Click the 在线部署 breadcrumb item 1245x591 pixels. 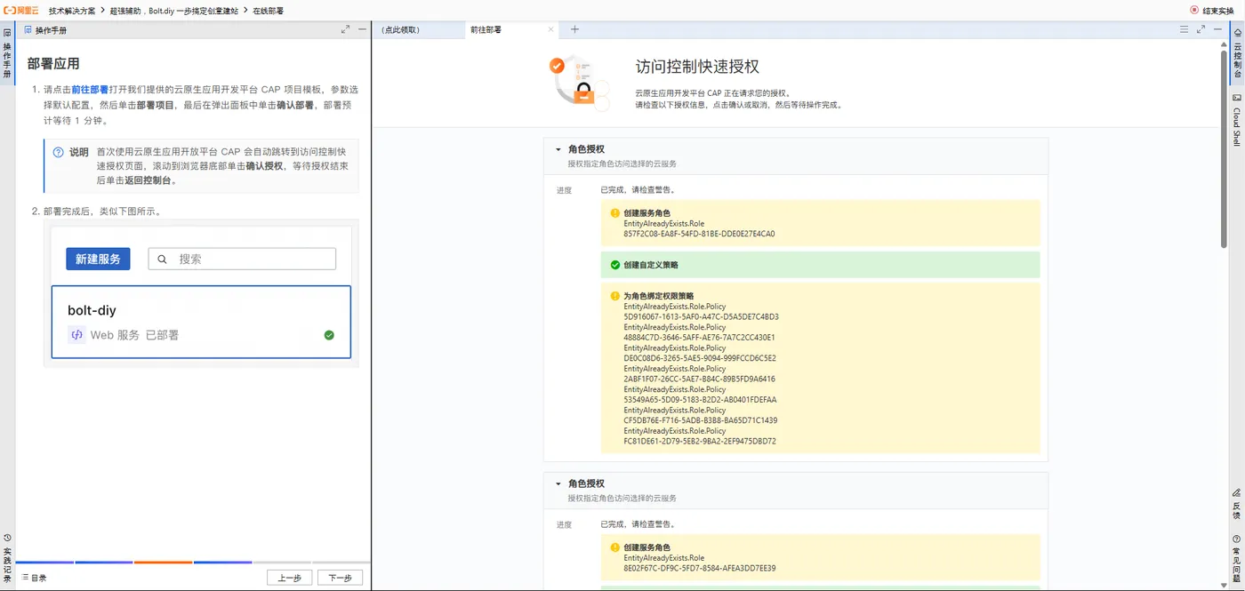click(268, 10)
